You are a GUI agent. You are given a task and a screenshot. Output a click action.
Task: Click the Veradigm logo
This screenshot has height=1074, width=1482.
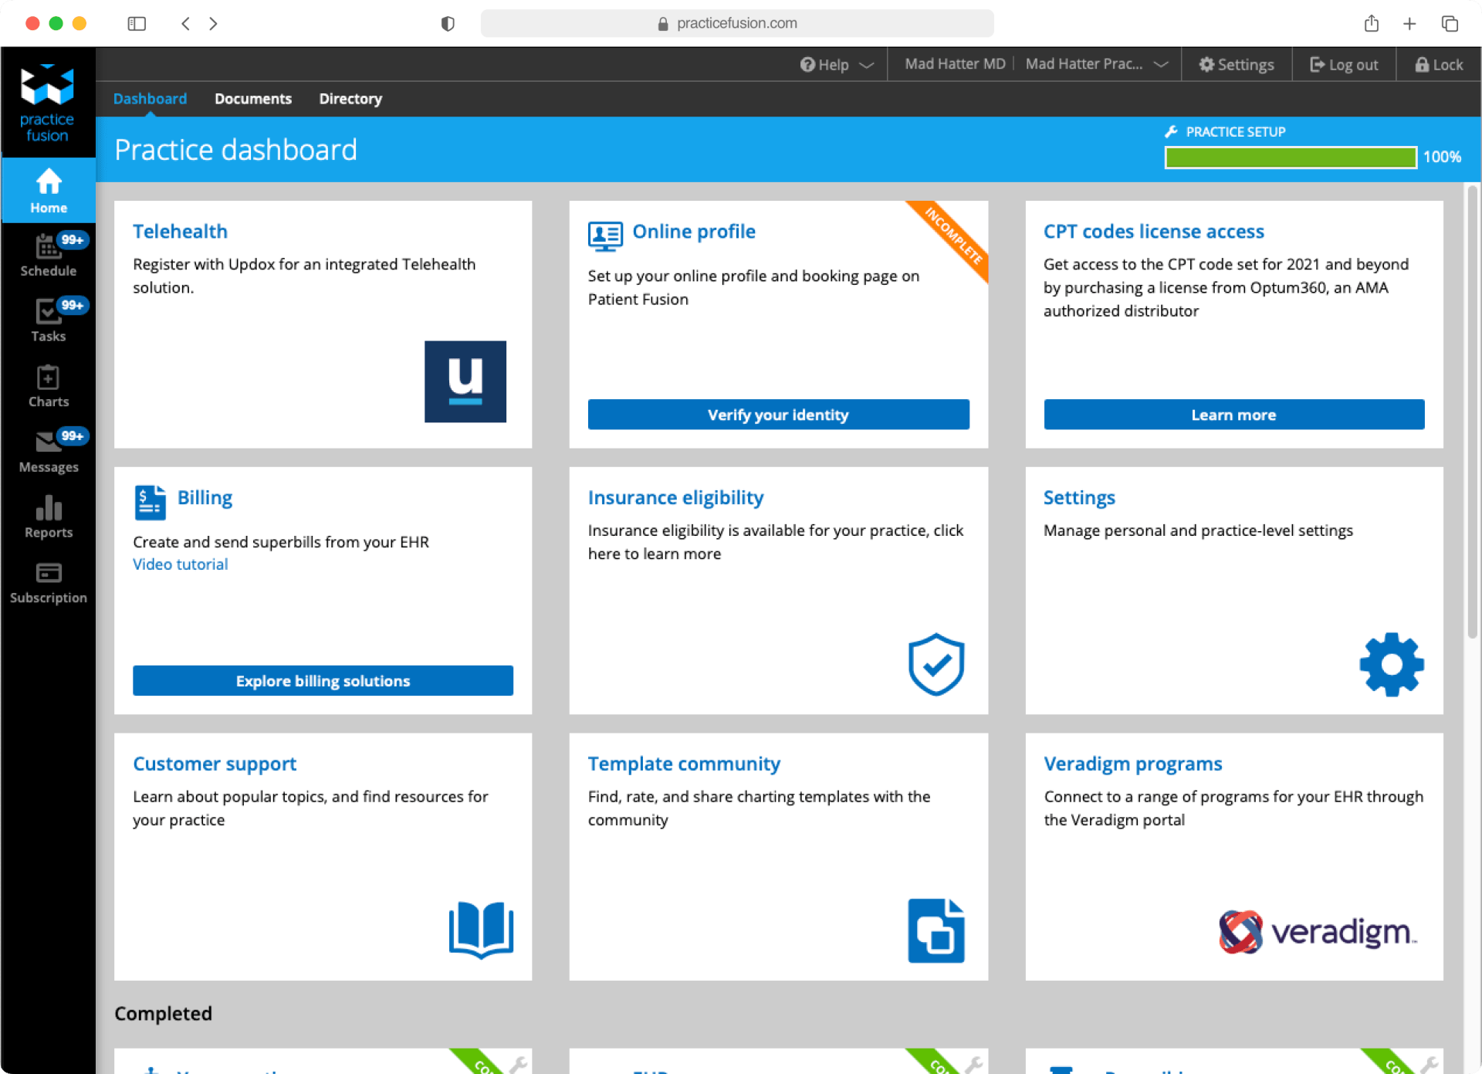pyautogui.click(x=1318, y=932)
